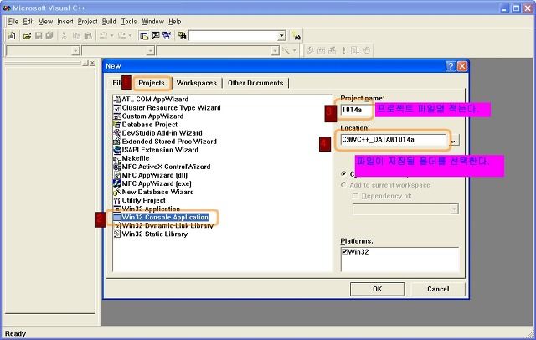Open the Undo history dropdown arrow

point(111,35)
